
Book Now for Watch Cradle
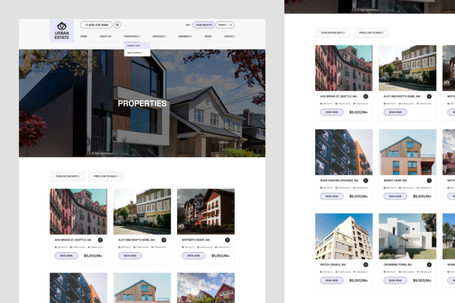tap(331, 280)
